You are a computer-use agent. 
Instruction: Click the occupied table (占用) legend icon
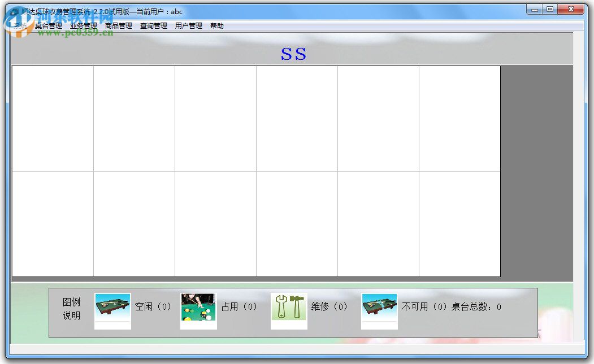click(198, 309)
